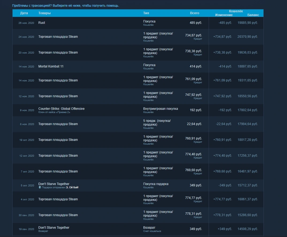The height and width of the screenshot is (237, 287).
Task: Click the 'Изменение' column header
Action: tap(224, 15)
